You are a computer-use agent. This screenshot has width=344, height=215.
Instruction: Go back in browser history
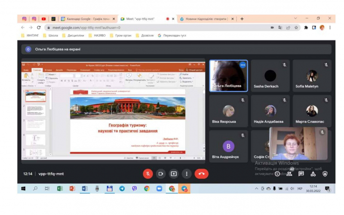pos(23,28)
